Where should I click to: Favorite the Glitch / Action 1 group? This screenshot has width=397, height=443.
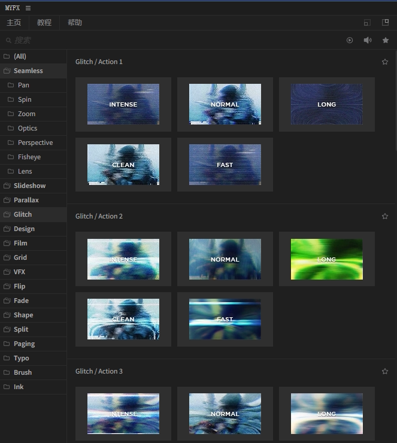pyautogui.click(x=385, y=62)
